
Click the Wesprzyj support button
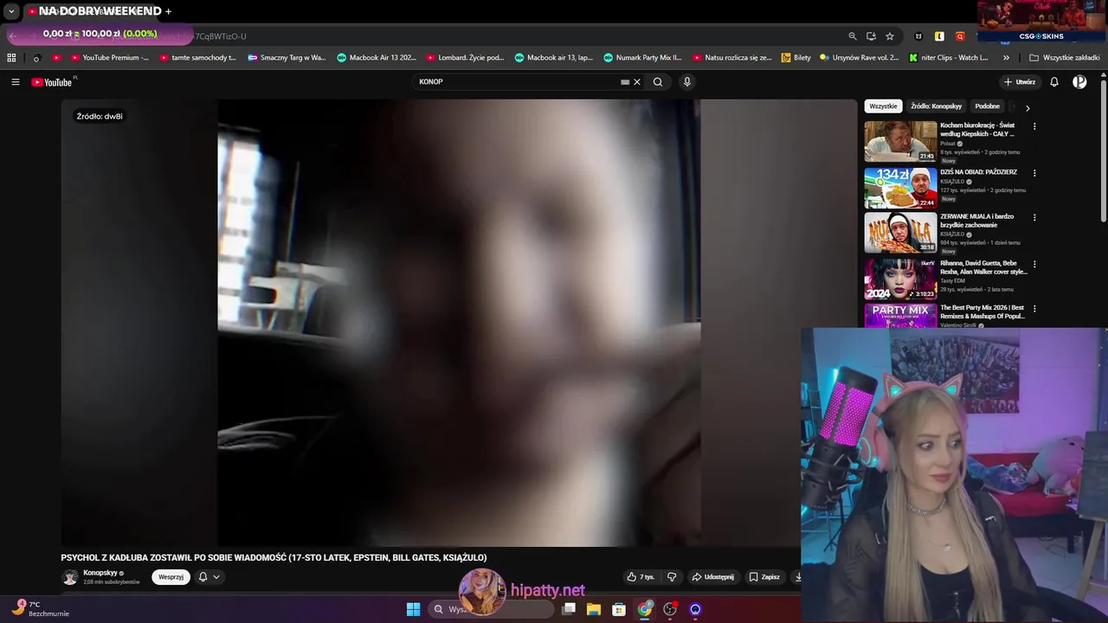(x=171, y=577)
